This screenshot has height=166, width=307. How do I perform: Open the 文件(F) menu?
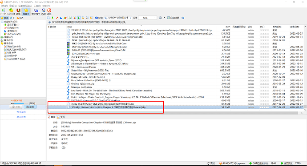4,6
